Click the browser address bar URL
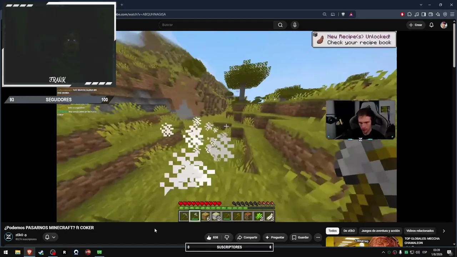Viewport: 457px width, 257px height. tap(140, 14)
